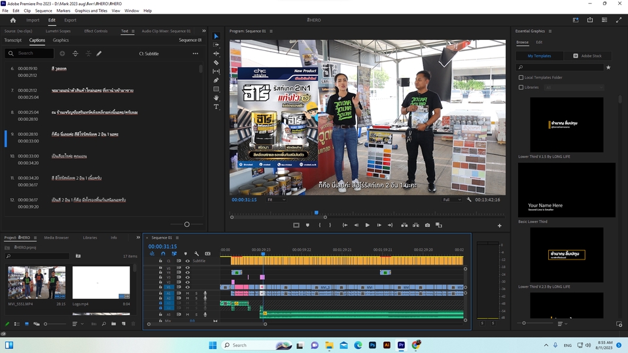Select the Slip tool
This screenshot has width=628, height=353.
[217, 71]
